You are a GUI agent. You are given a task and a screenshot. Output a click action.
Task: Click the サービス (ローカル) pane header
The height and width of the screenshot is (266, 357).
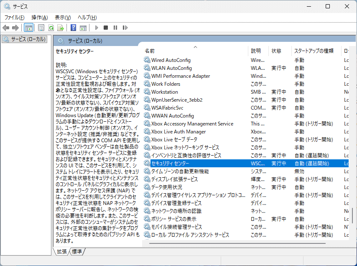(85, 41)
